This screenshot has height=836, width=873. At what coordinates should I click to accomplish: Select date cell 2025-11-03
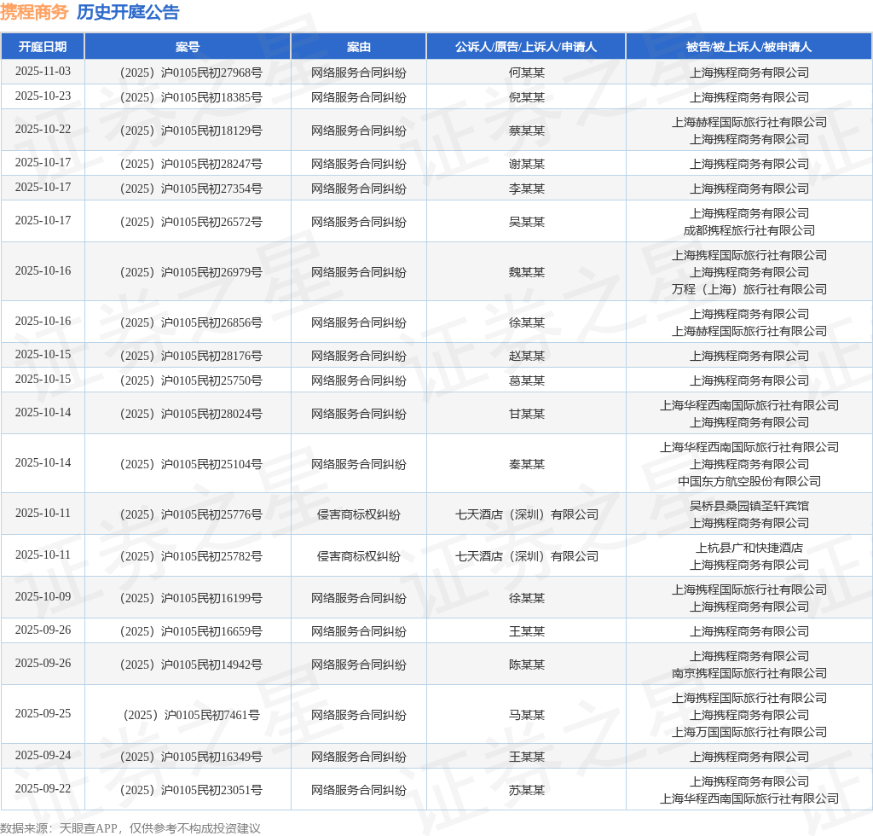click(x=43, y=72)
